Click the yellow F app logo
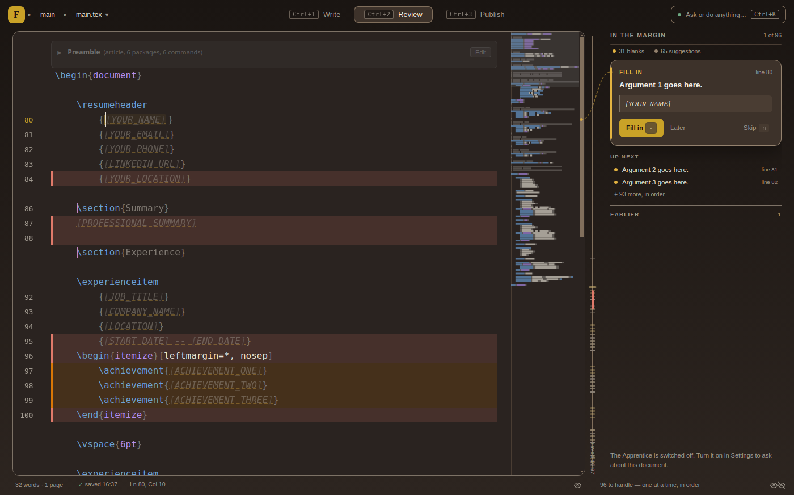The height and width of the screenshot is (495, 794). (x=16, y=15)
